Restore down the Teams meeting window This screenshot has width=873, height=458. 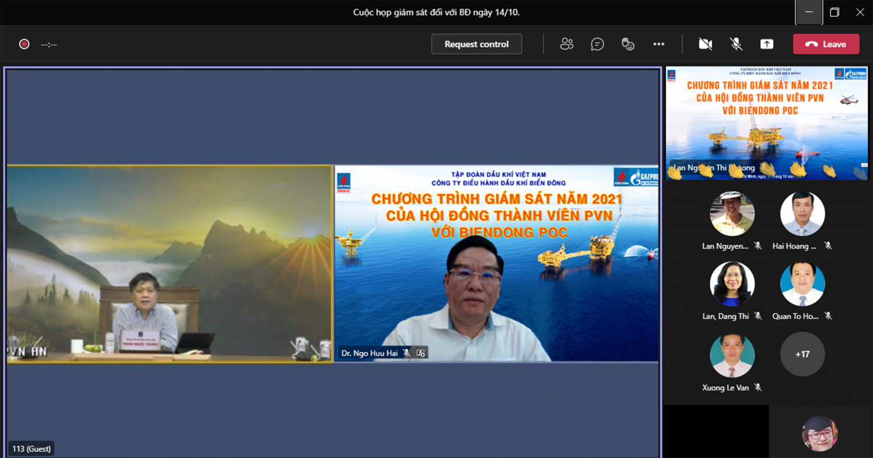(834, 12)
